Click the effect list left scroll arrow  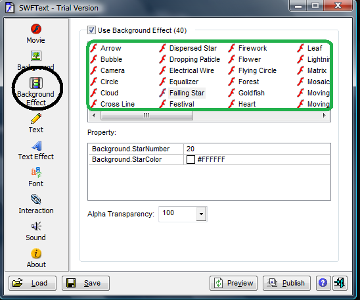click(x=94, y=115)
